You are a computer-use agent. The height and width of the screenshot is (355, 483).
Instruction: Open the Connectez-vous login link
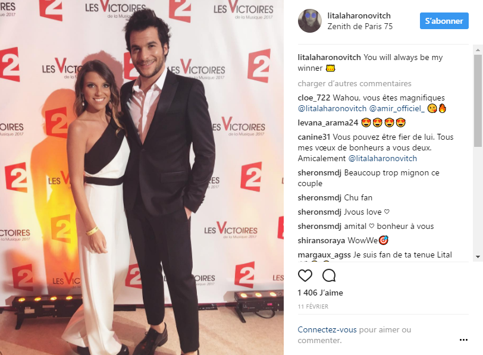point(327,330)
